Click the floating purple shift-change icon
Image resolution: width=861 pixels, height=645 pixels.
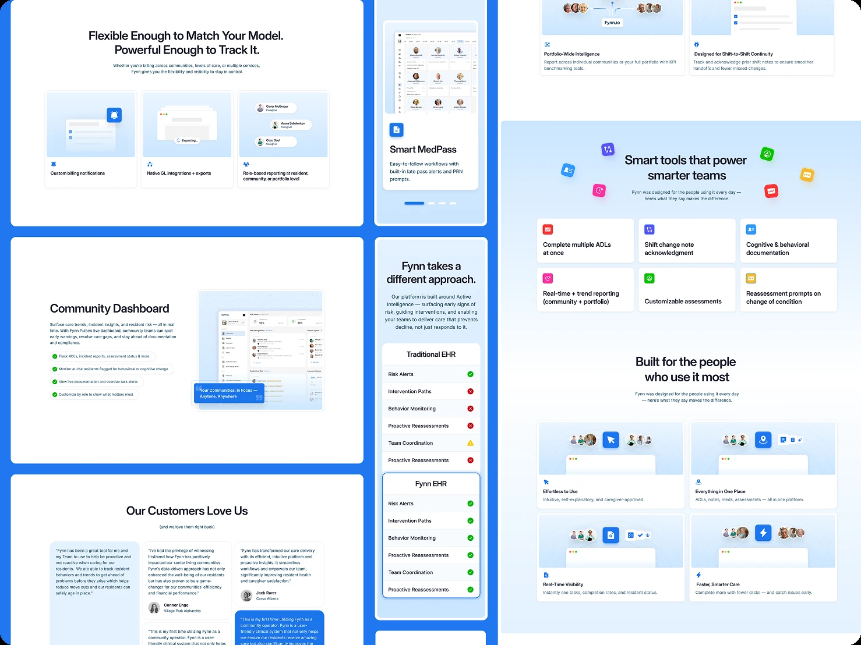point(608,150)
